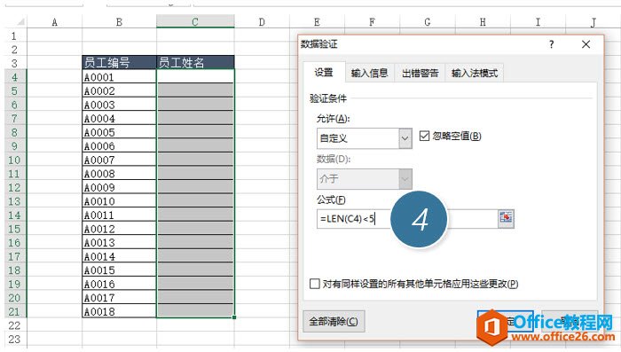The width and height of the screenshot is (621, 352).
Task: Click cell containing A0003
Action: (119, 105)
